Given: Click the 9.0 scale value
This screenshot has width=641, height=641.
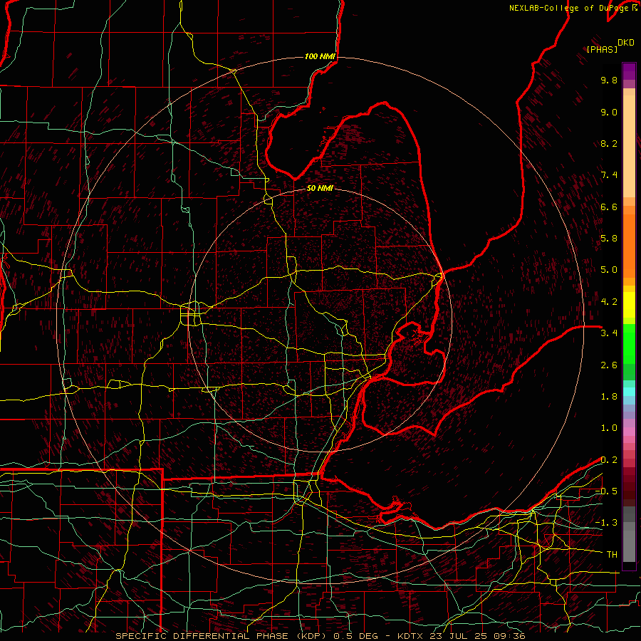Looking at the screenshot, I should 609,113.
